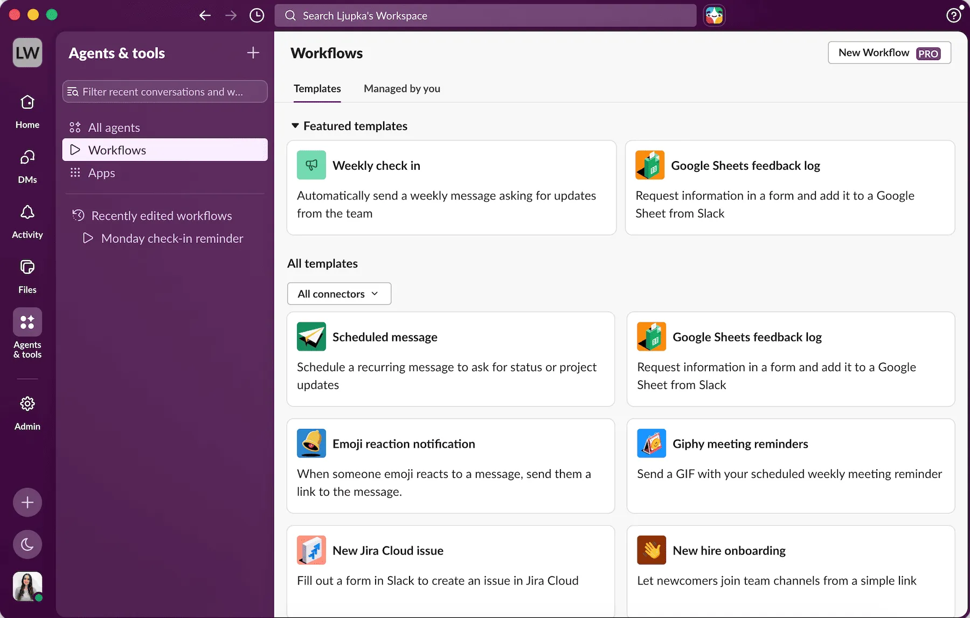Screen dimensions: 970x618
Task: Select Workflows in the panel
Action: tap(165, 150)
